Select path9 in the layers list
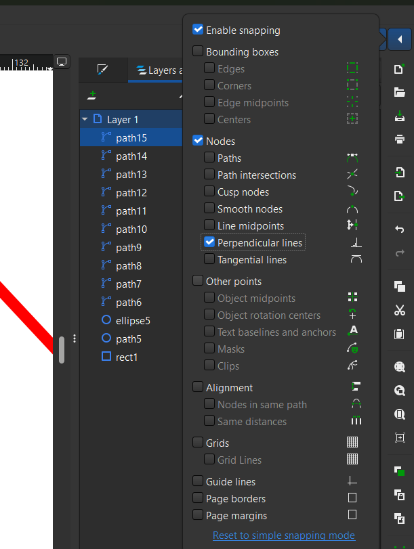Viewport: 414px width, 549px height. coord(131,247)
